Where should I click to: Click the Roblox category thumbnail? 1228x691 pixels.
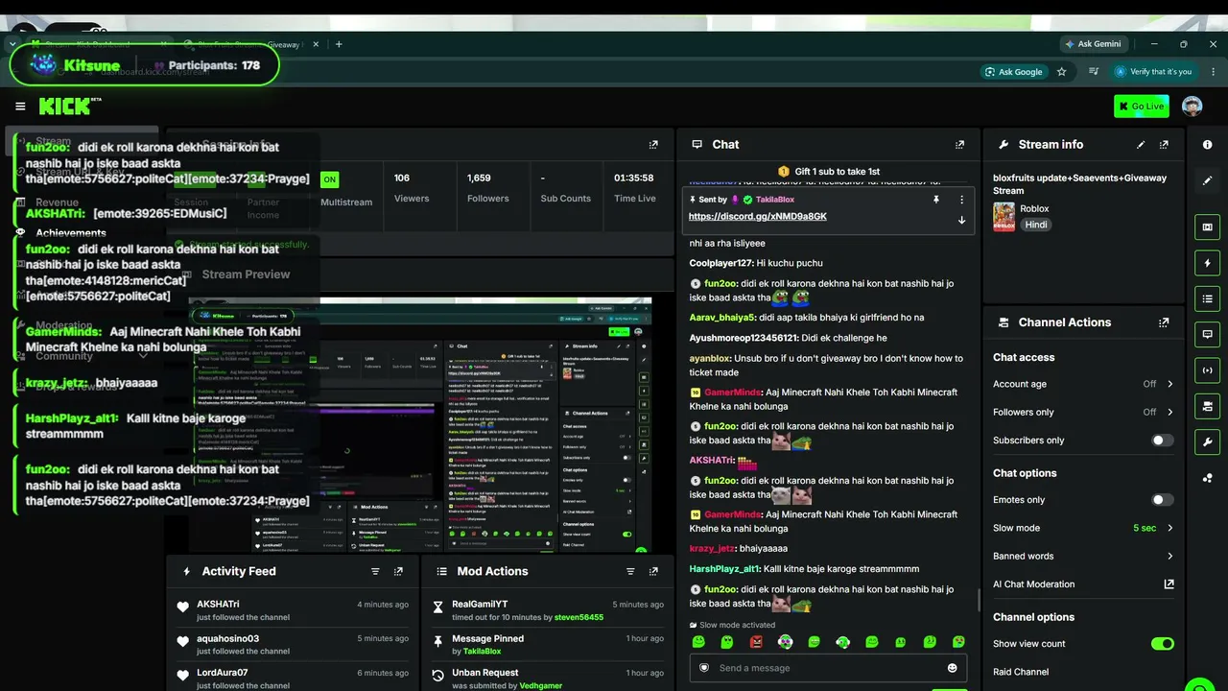(x=1004, y=217)
